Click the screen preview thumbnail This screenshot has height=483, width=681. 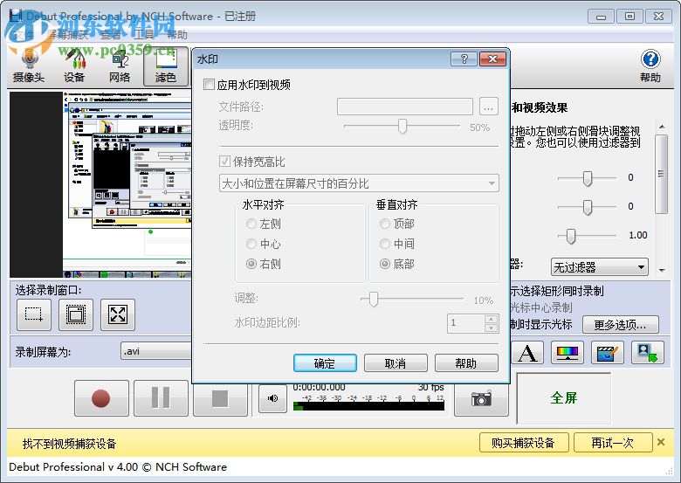tap(100, 184)
